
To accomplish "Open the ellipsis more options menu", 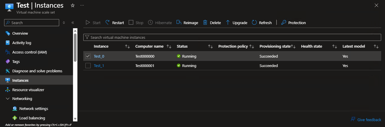I will coord(82,5).
